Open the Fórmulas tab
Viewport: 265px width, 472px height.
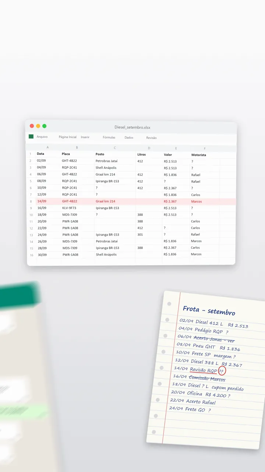pyautogui.click(x=109, y=138)
